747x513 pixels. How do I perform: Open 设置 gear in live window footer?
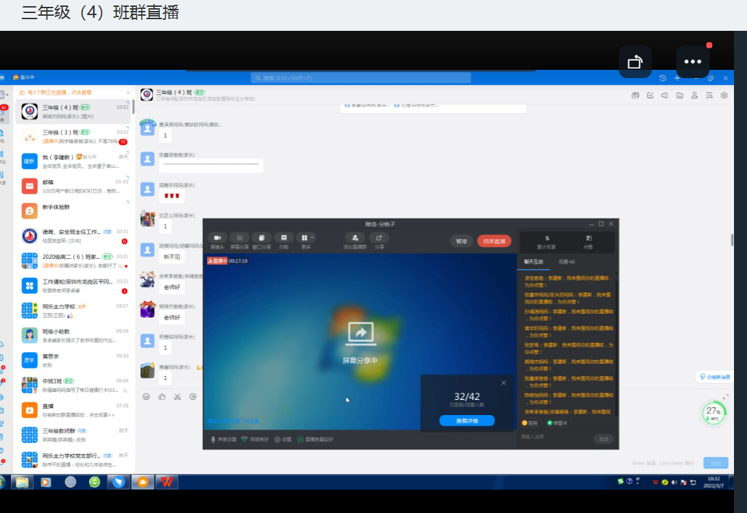[282, 440]
